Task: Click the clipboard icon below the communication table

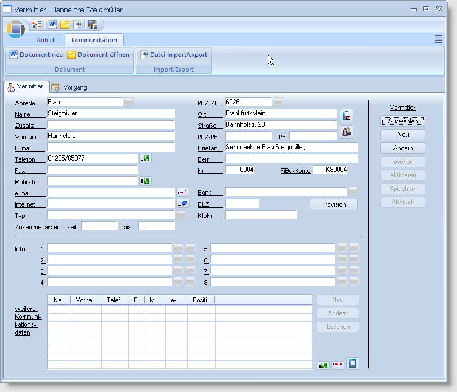Action: 352,364
